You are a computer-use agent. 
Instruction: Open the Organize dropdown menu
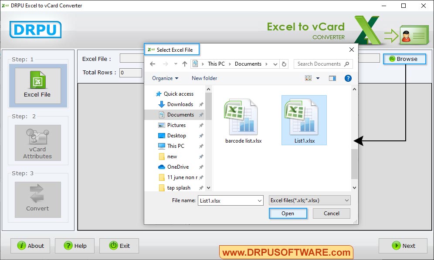coord(165,78)
